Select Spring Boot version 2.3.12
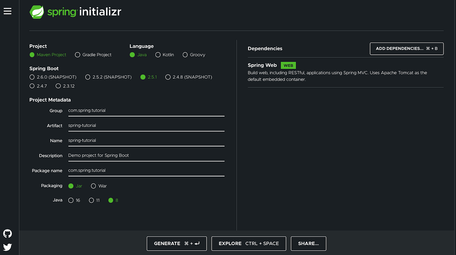This screenshot has width=456, height=255. 59,86
